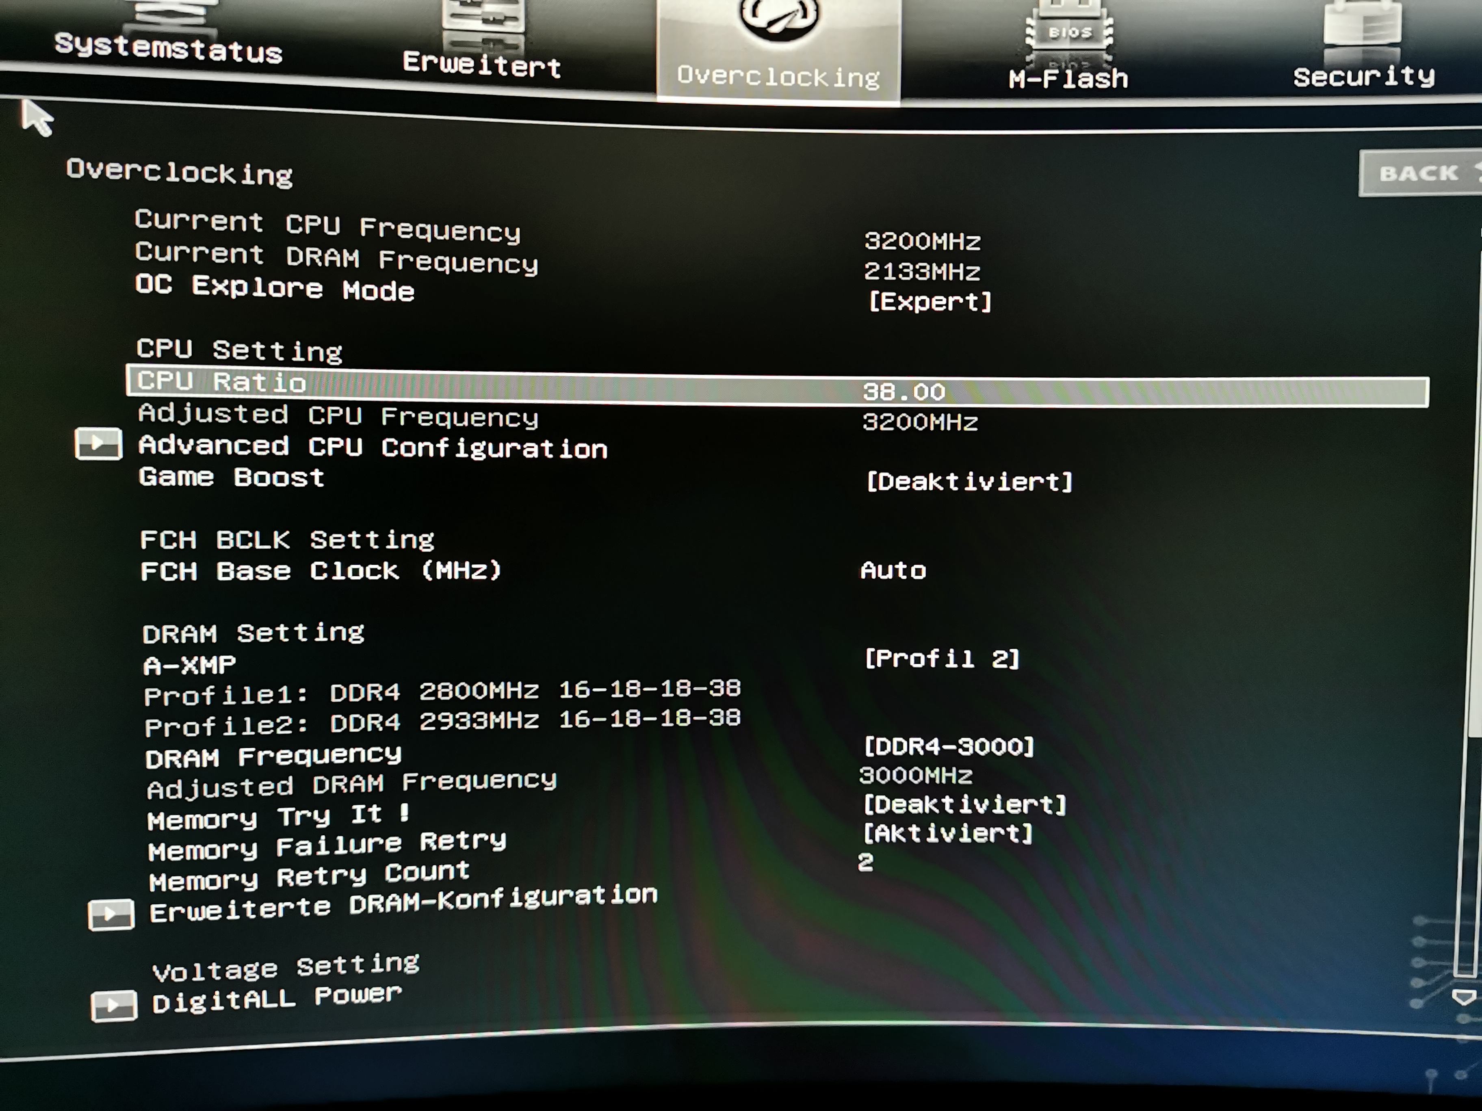Click the Overclocking page heading

click(179, 173)
